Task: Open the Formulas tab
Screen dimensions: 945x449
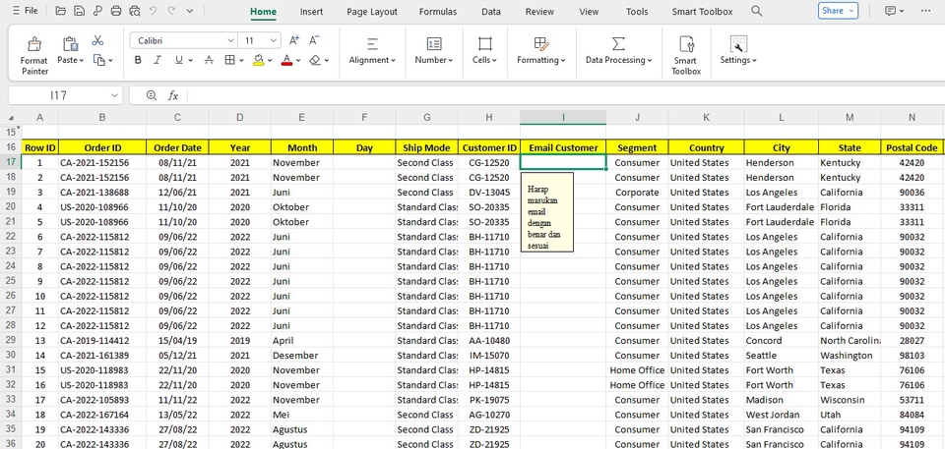Action: click(438, 12)
